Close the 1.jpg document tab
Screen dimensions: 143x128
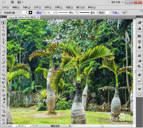click(x=38, y=17)
